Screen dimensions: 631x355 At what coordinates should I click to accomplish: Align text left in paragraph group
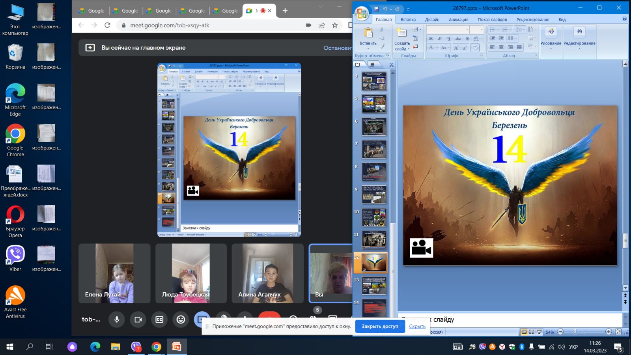[492, 47]
